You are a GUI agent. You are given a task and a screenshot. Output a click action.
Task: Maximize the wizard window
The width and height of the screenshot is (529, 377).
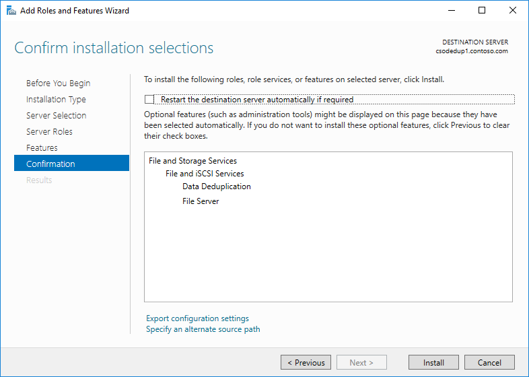[x=482, y=10]
